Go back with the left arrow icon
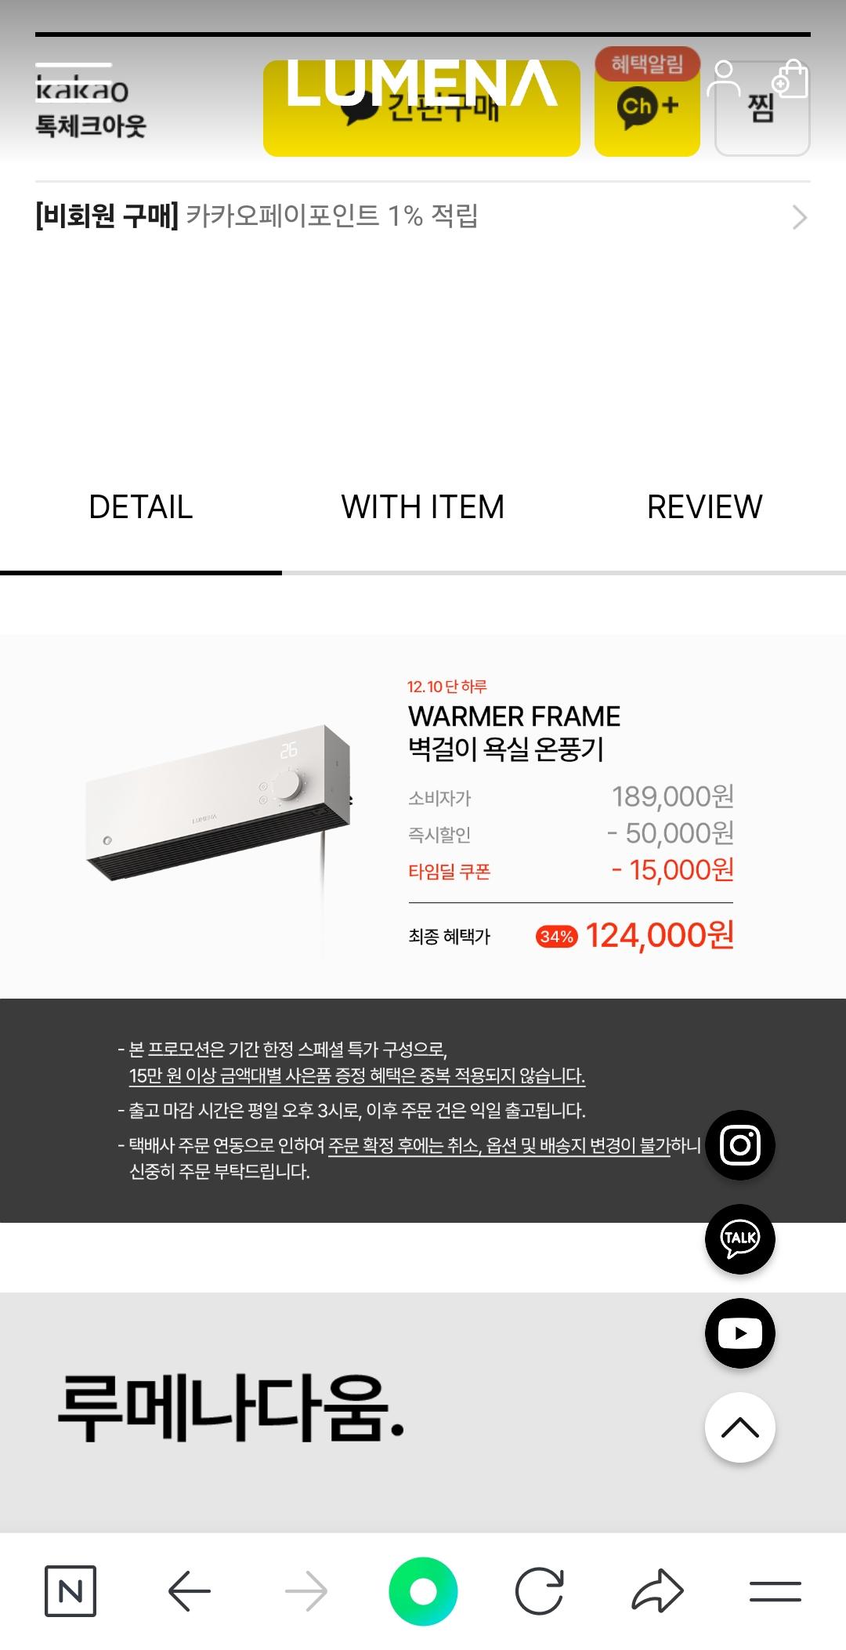Viewport: 846px width, 1650px height. [x=189, y=1591]
